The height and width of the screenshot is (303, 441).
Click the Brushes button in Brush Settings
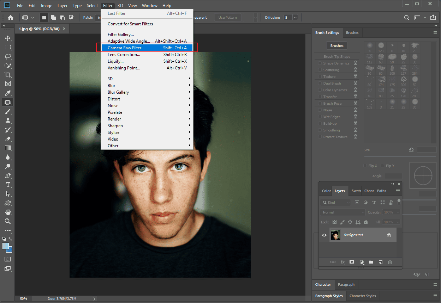(336, 45)
